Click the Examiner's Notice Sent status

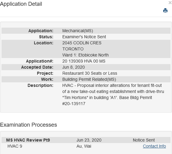point(84,37)
